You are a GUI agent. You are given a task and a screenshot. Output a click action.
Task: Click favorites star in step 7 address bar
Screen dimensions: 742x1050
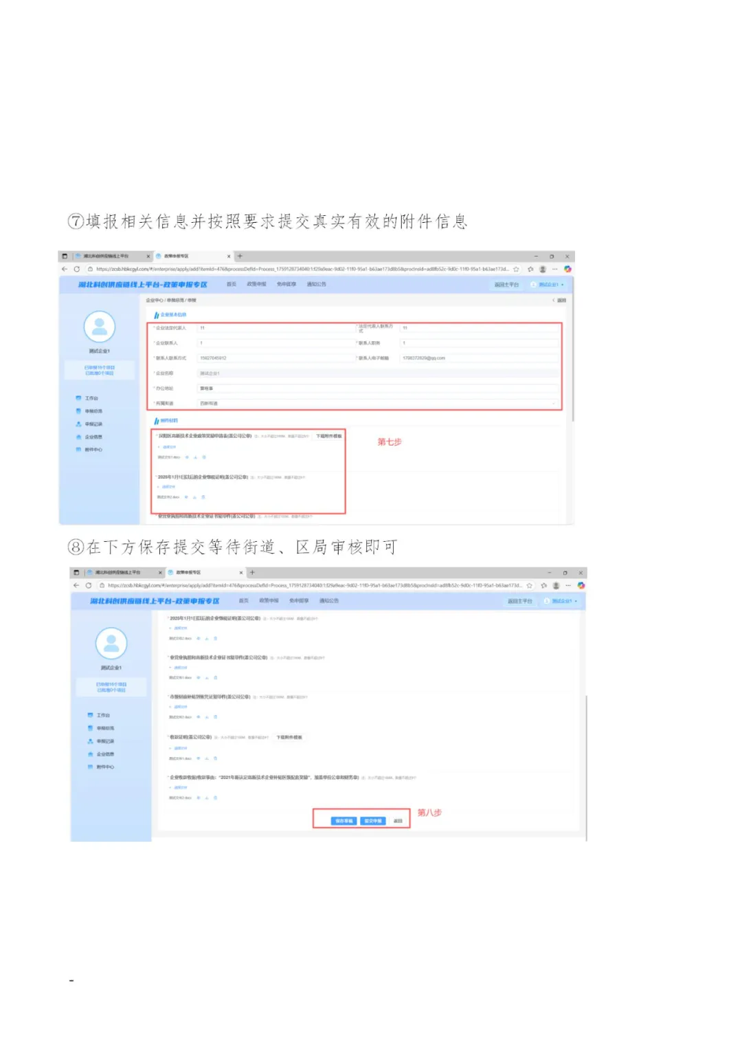tap(516, 270)
